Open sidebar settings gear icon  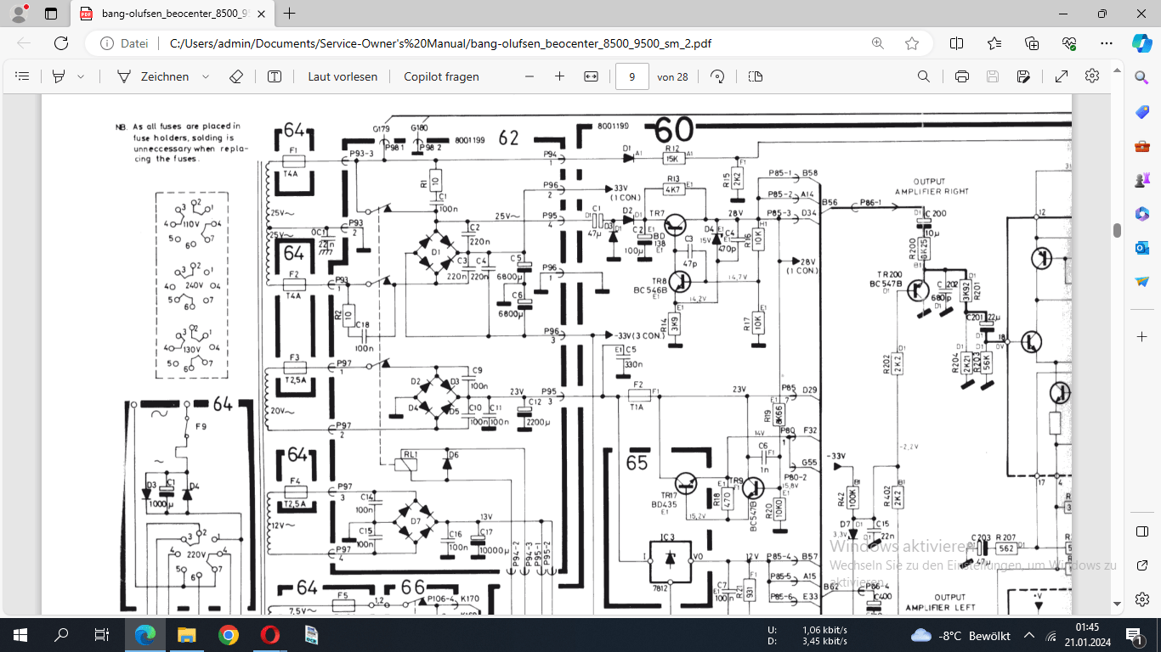(1141, 599)
